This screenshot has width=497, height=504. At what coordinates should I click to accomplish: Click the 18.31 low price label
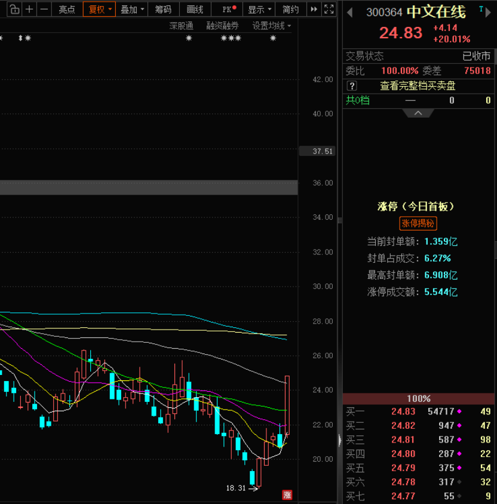[x=235, y=488]
